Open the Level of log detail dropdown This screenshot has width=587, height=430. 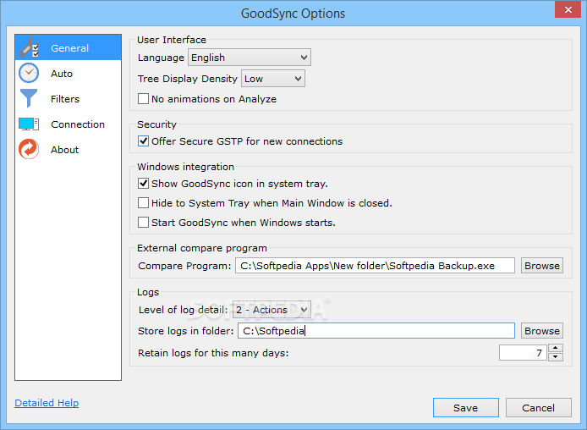(272, 310)
